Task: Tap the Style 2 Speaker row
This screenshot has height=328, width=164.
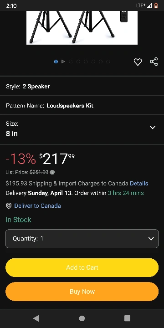Action: point(82,86)
